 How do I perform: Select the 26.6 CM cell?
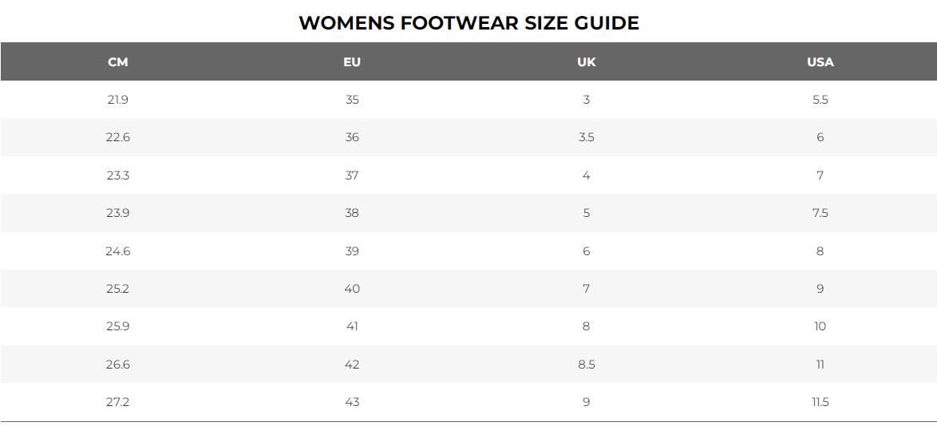click(x=117, y=365)
